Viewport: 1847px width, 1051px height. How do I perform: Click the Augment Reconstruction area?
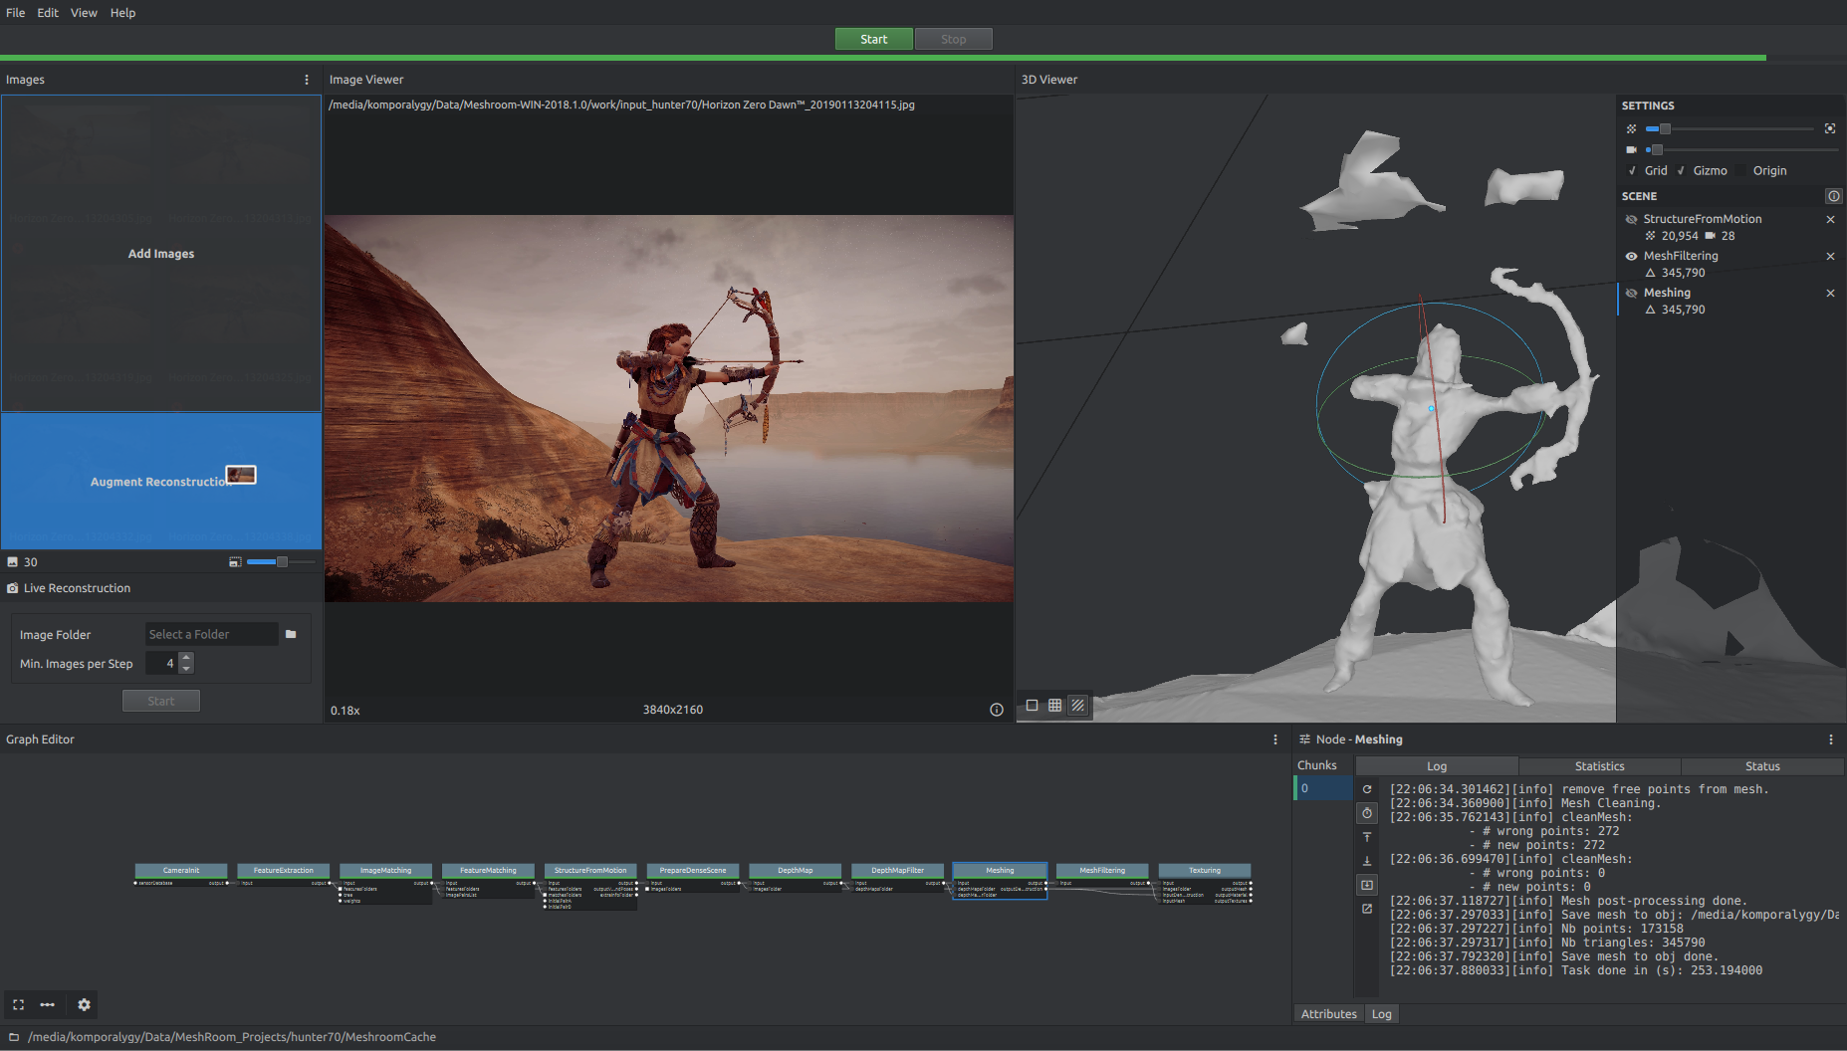[x=161, y=482]
